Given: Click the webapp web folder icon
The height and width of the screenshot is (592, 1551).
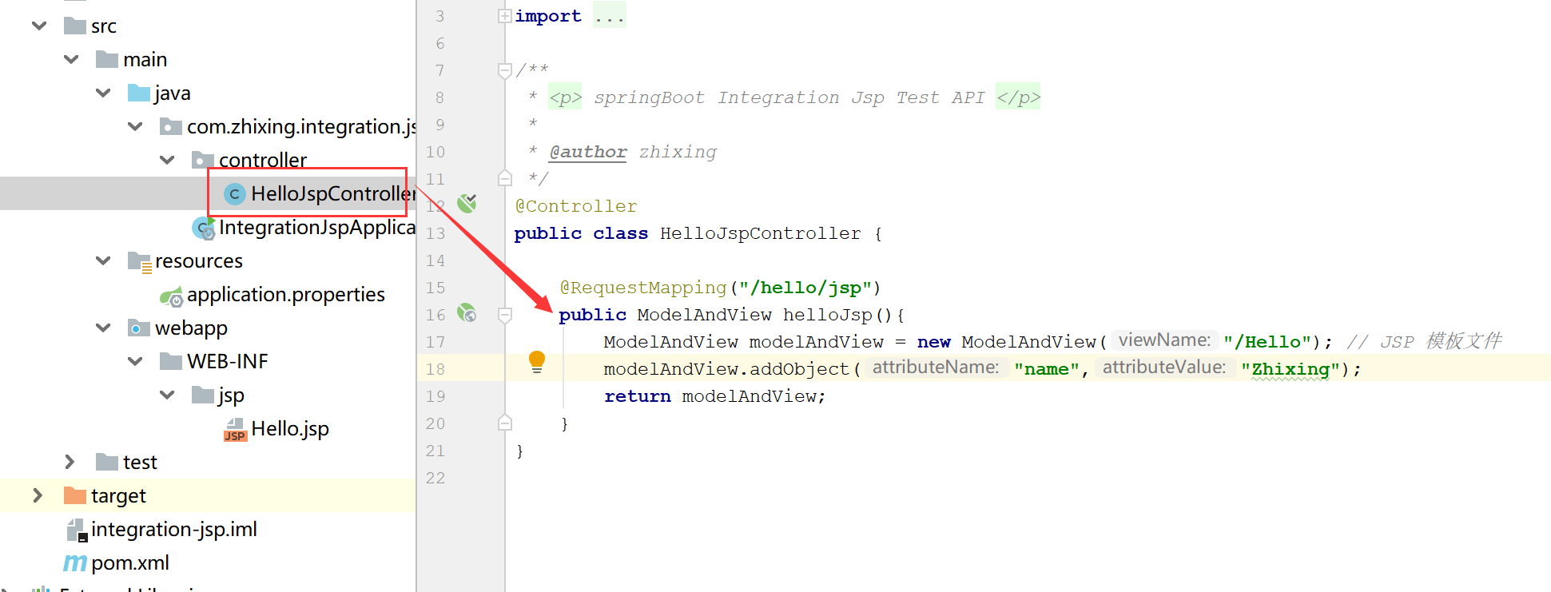Looking at the screenshot, I should coord(139,328).
